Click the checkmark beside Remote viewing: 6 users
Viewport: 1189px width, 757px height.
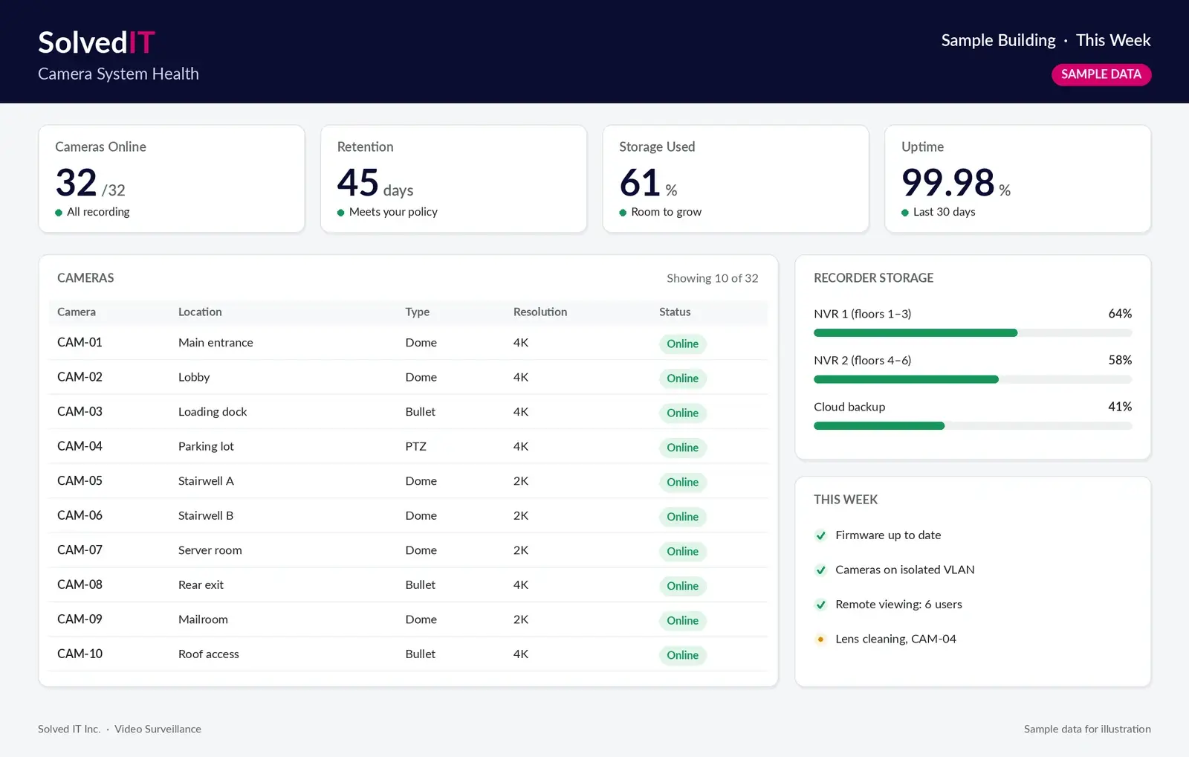pos(820,605)
